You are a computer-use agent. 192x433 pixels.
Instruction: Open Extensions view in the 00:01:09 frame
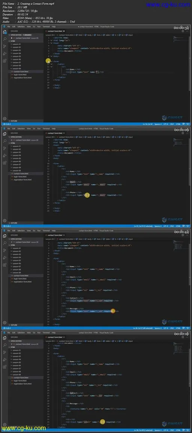tap(4, 162)
